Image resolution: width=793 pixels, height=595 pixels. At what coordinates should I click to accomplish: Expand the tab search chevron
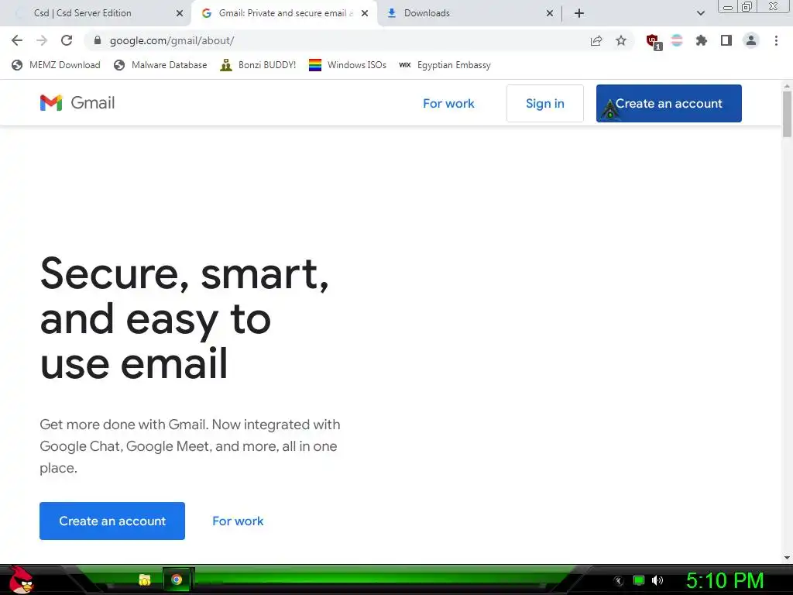pos(700,13)
